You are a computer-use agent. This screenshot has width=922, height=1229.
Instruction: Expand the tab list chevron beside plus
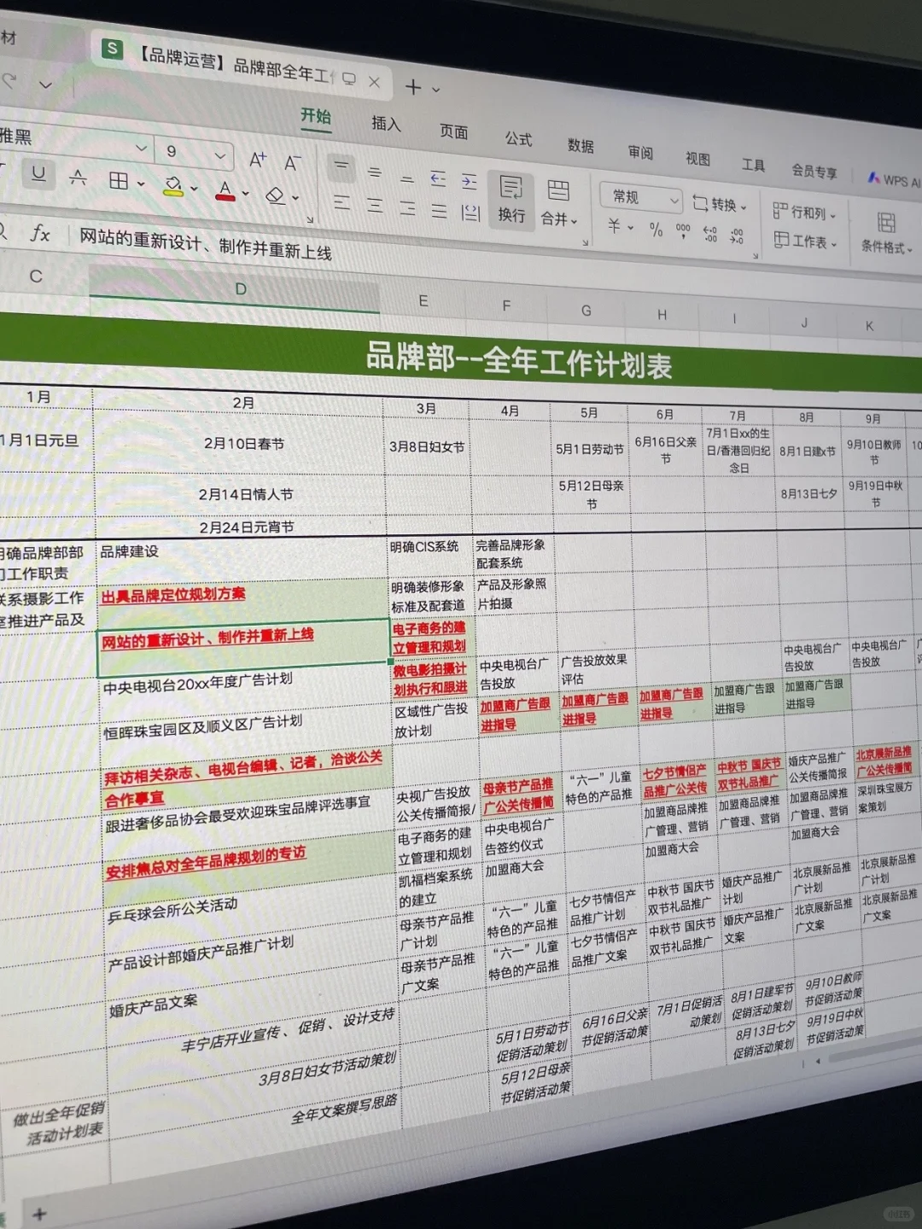[x=436, y=89]
